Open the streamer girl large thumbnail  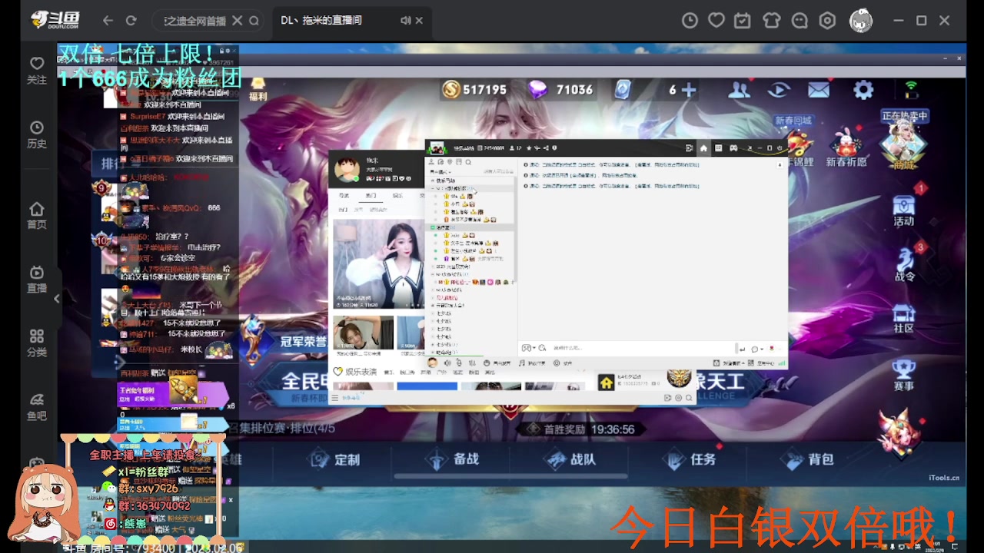(379, 264)
